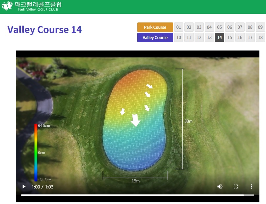This screenshot has width=266, height=204.
Task: Go to hole 10
Action: [x=179, y=37]
